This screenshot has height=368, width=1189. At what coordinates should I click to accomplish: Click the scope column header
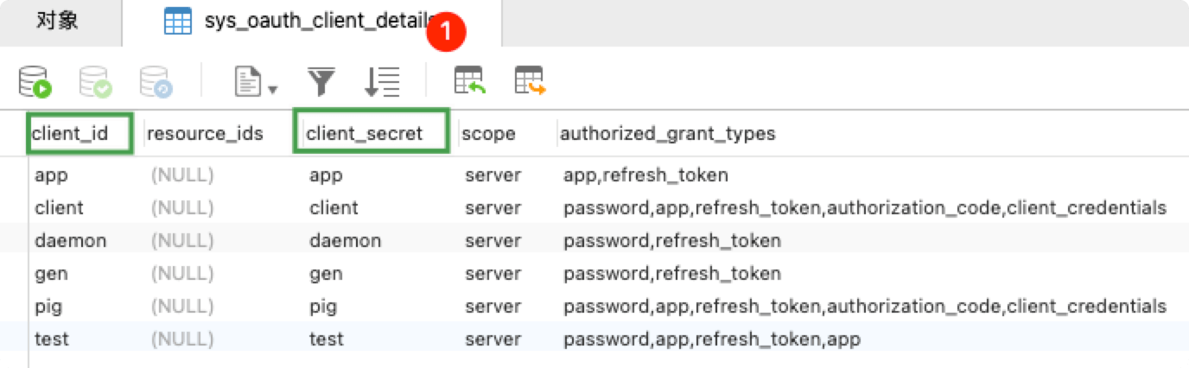pyautogui.click(x=488, y=134)
